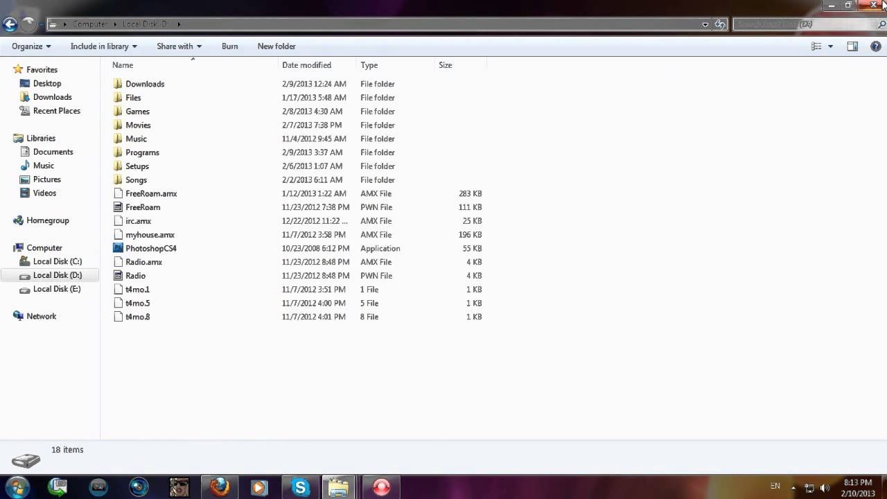Click the taskbar volume speaker icon

point(825,488)
